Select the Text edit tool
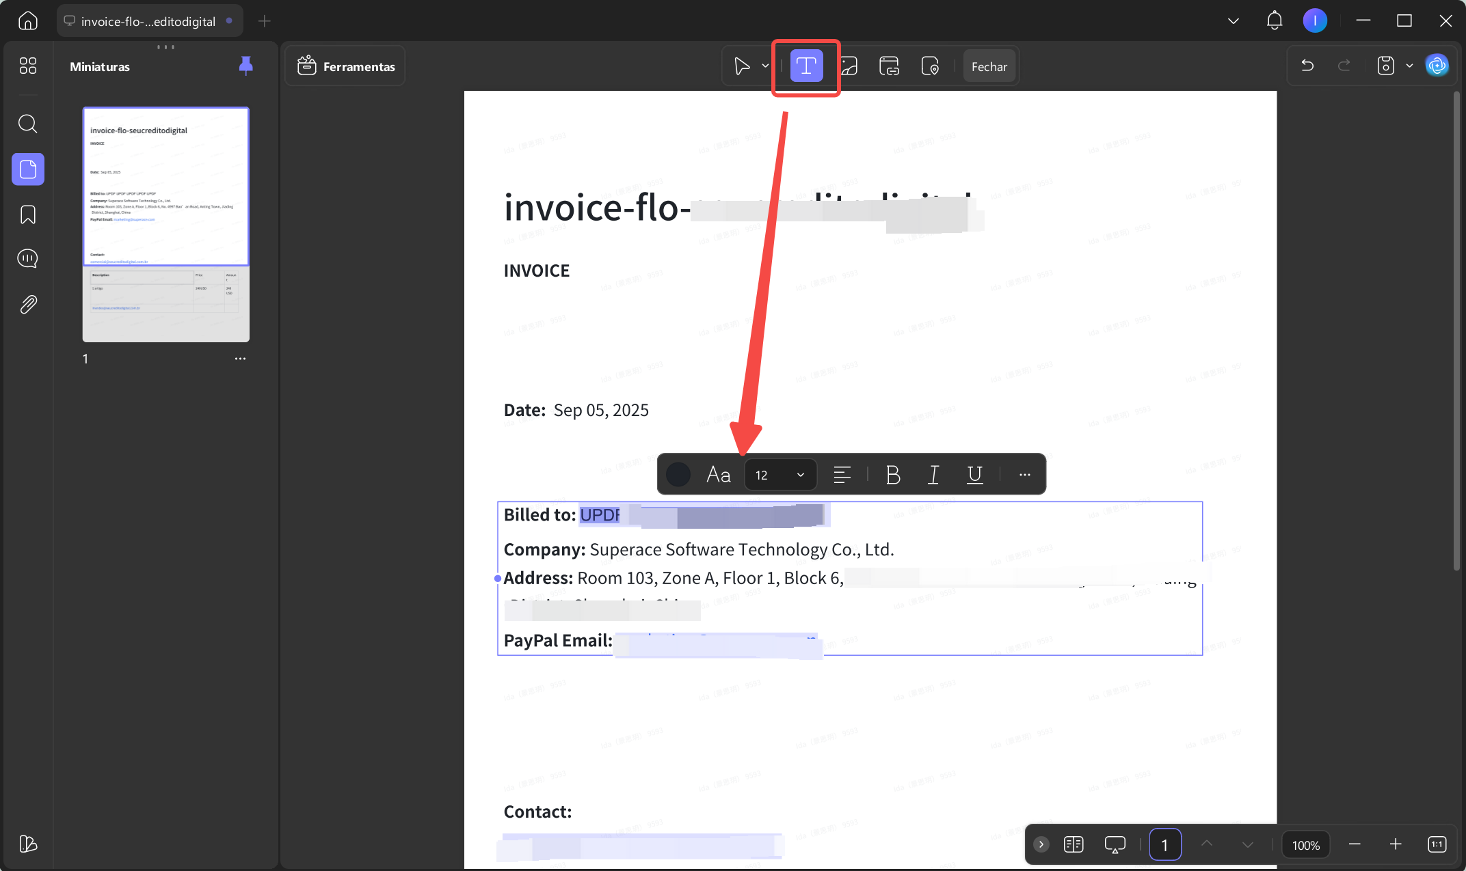This screenshot has height=871, width=1466. [806, 66]
